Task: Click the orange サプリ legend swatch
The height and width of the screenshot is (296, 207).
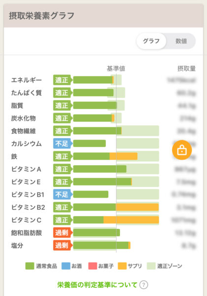Action: (122, 266)
